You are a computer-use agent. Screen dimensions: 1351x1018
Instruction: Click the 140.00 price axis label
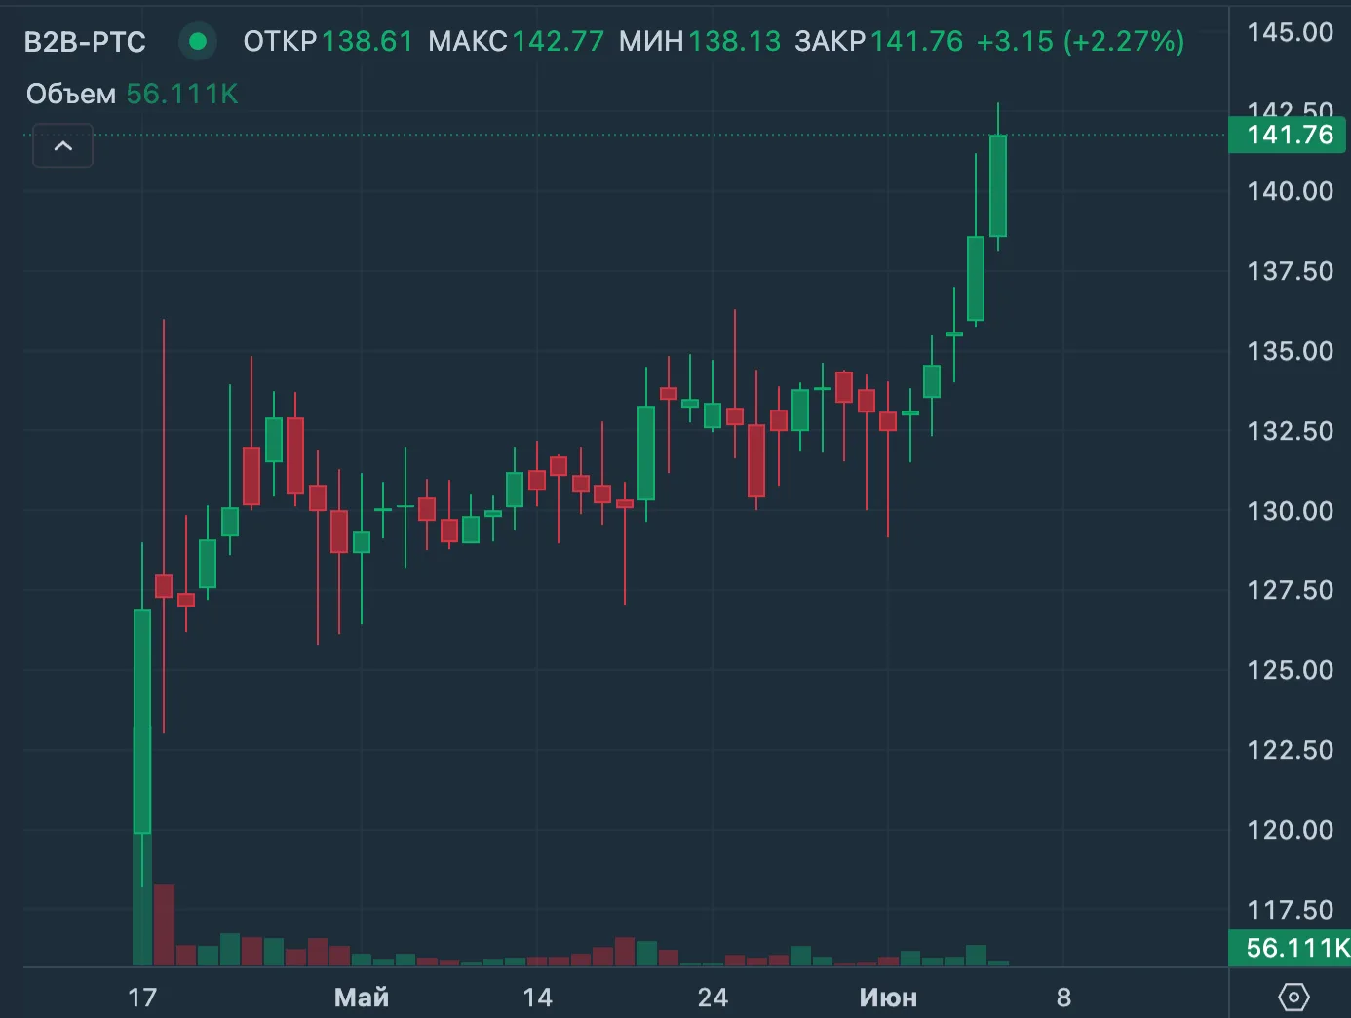coord(1291,191)
